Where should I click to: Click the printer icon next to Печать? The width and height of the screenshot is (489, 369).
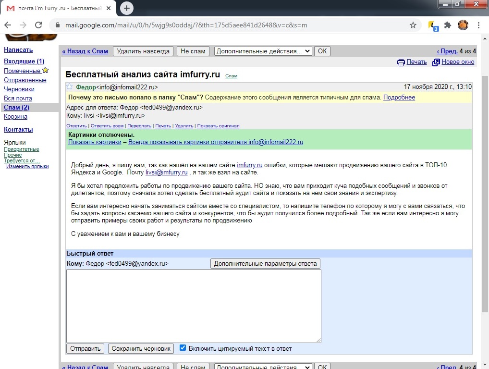coord(401,62)
